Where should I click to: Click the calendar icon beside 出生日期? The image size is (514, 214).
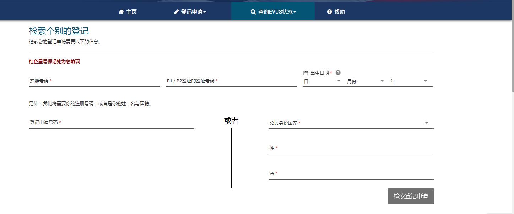[305, 73]
